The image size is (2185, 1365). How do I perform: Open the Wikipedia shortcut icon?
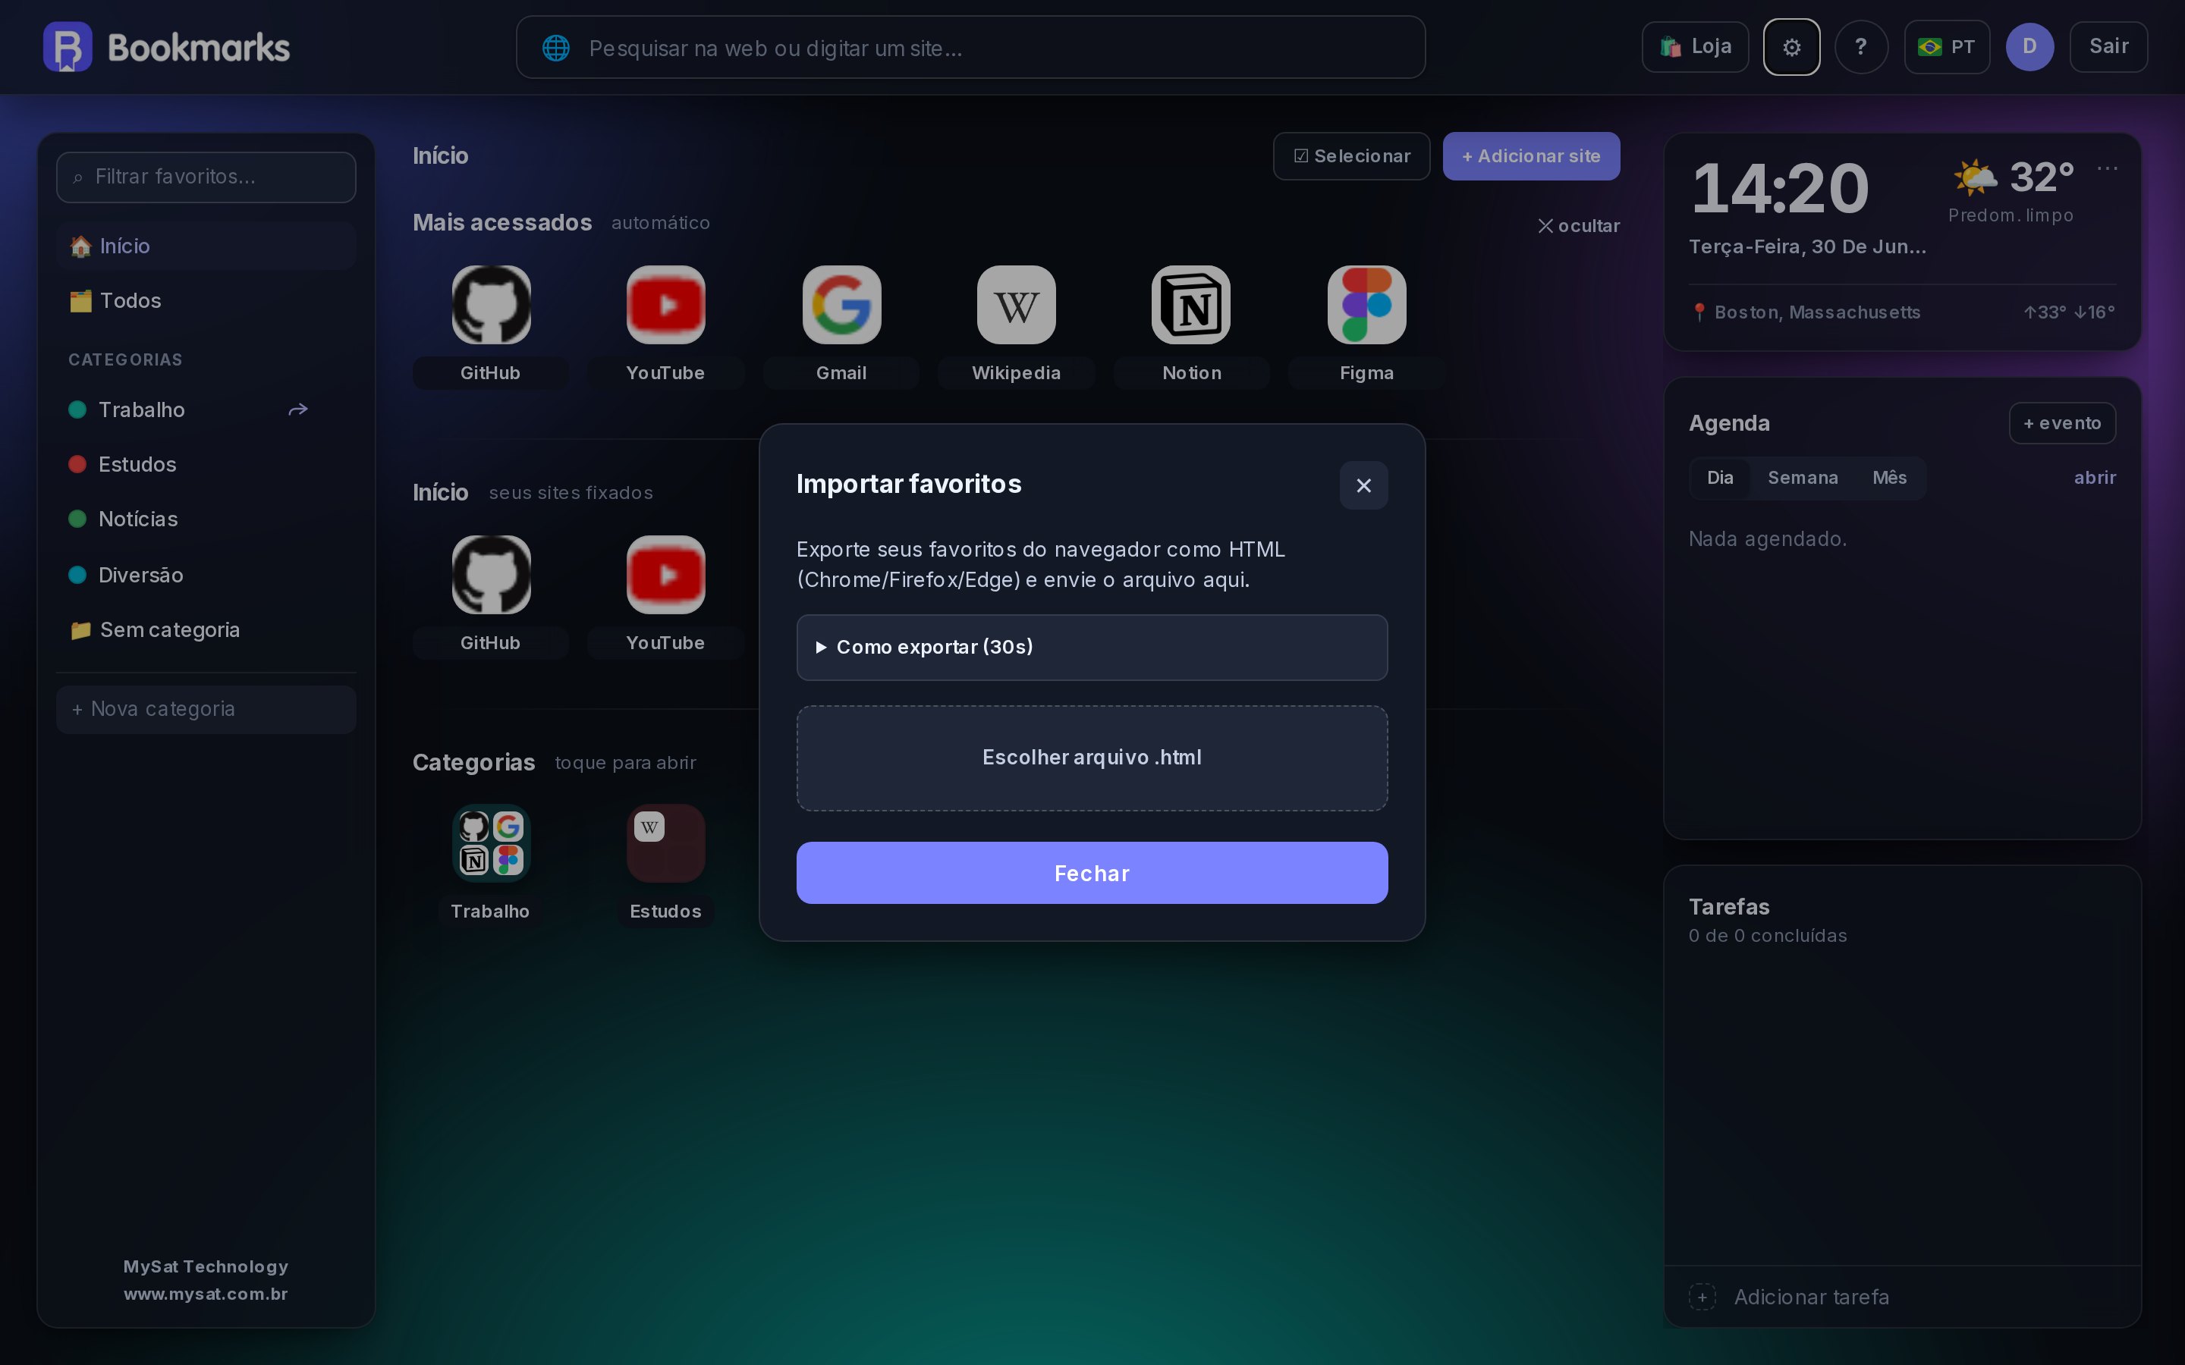(1016, 304)
